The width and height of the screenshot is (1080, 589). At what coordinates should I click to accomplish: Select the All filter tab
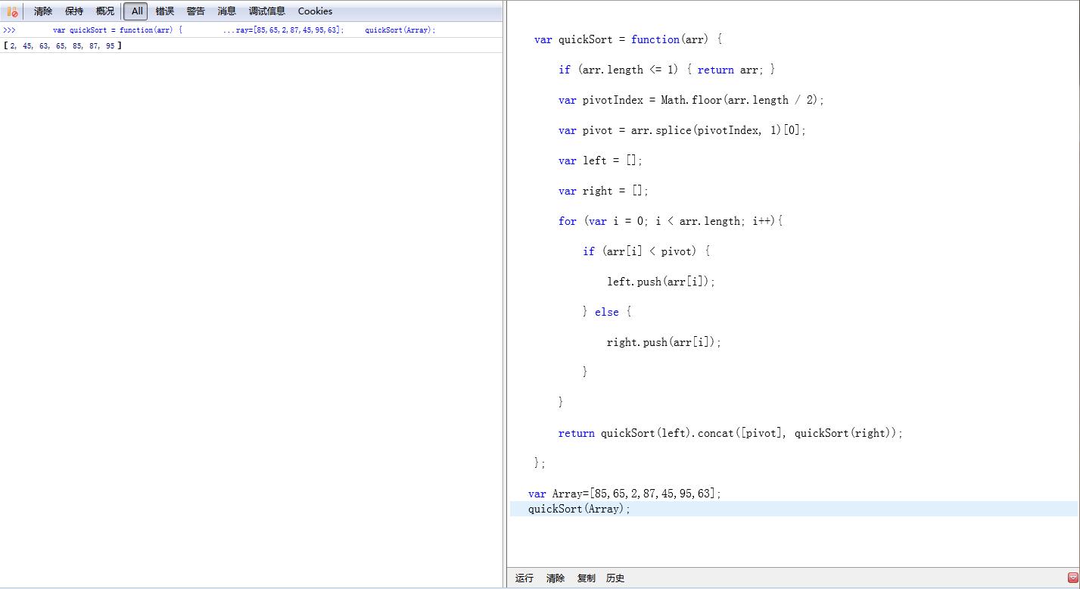(136, 11)
